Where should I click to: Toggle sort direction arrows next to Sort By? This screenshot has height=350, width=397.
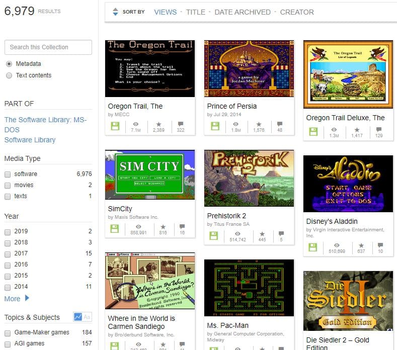coord(115,12)
